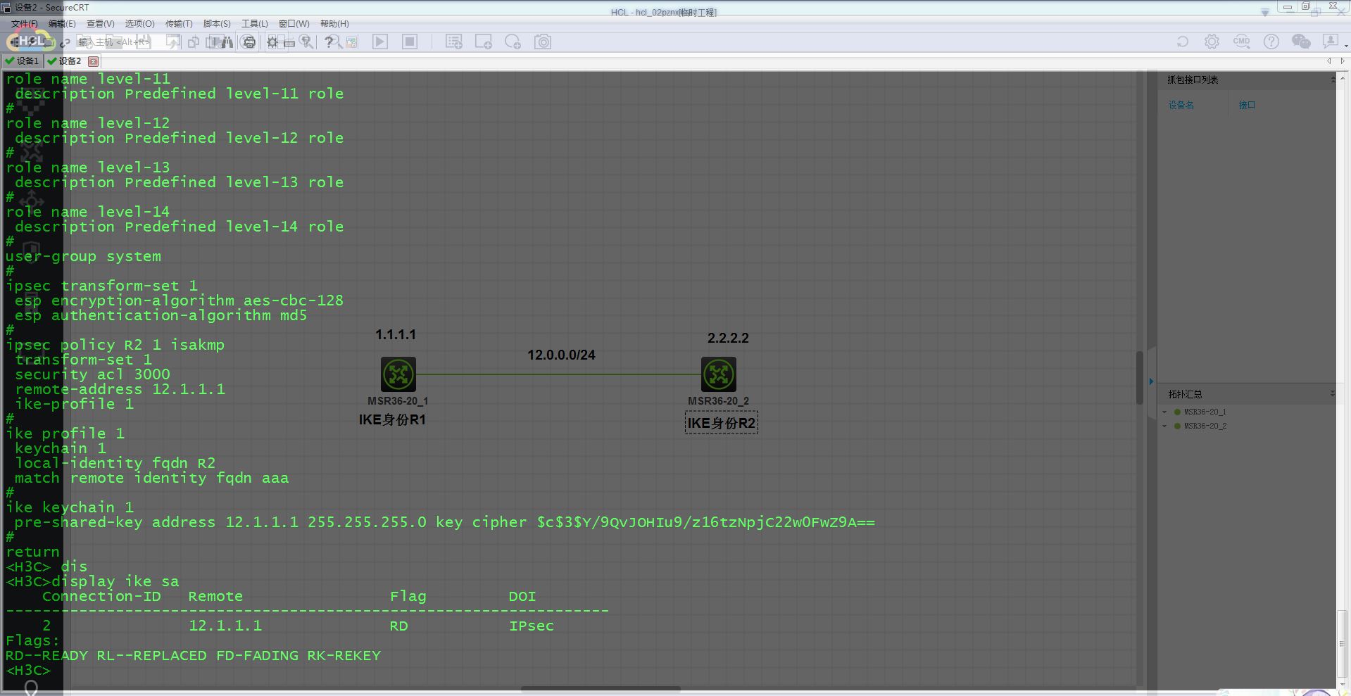The height and width of the screenshot is (696, 1351).
Task: Click the reconnect link icon beside host field
Action: (x=65, y=43)
